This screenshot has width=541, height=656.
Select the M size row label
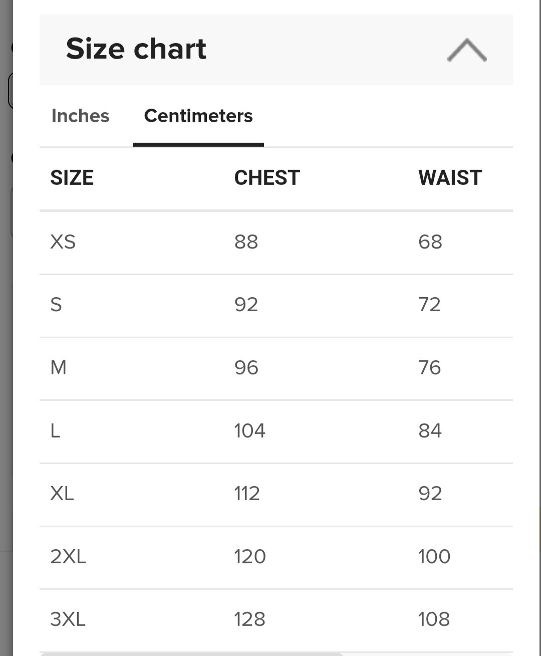point(58,368)
